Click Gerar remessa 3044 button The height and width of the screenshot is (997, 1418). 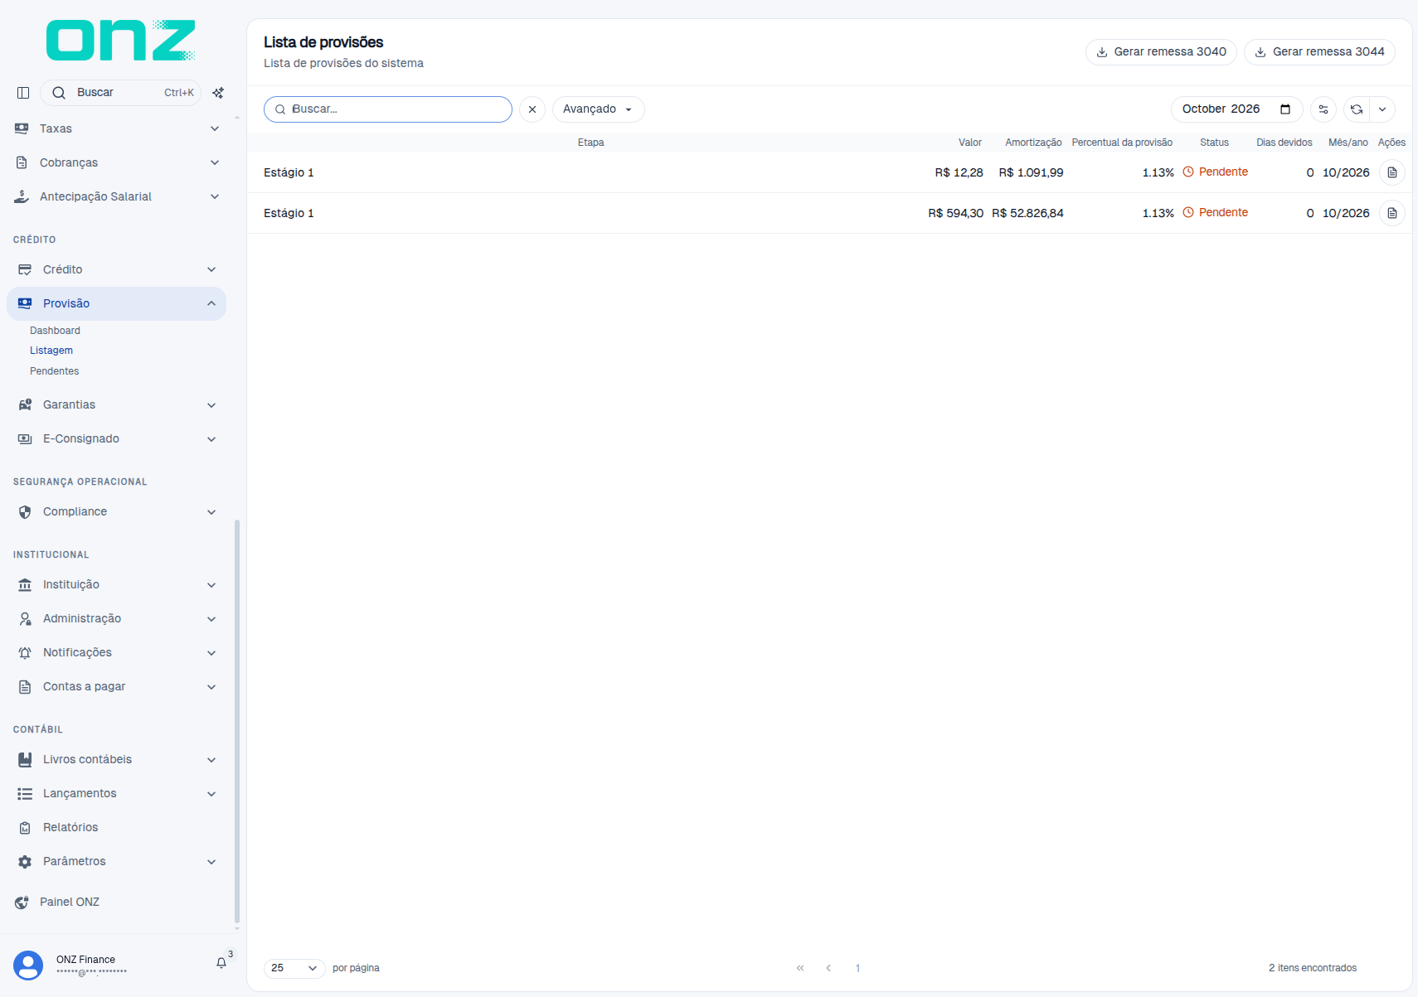tap(1319, 52)
